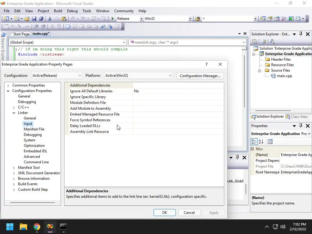Open the Build menu
The image size is (312, 234).
[58, 11]
